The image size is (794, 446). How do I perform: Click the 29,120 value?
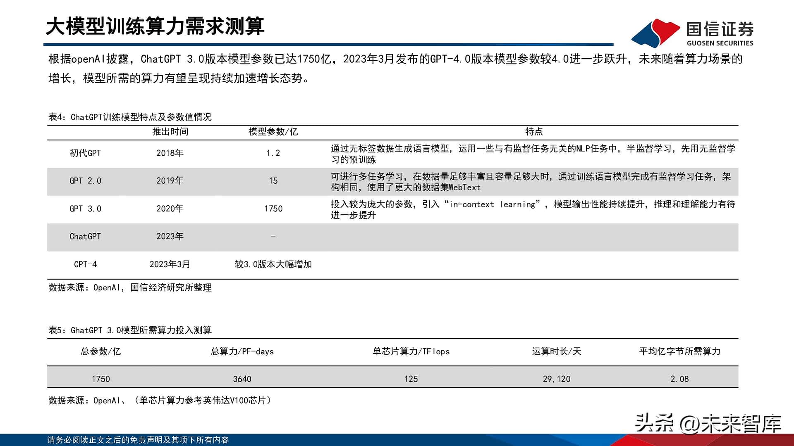(557, 379)
